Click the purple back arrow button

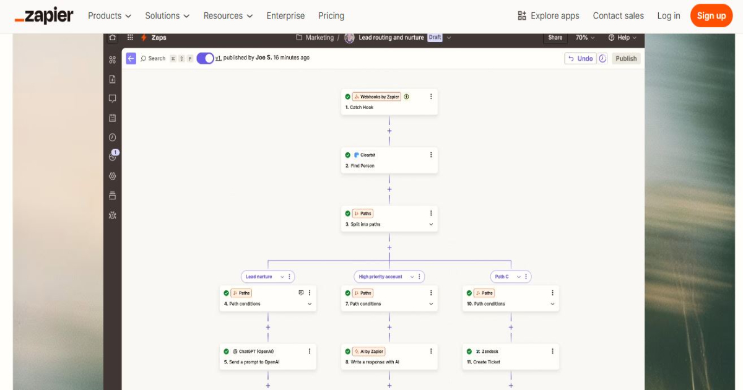131,58
